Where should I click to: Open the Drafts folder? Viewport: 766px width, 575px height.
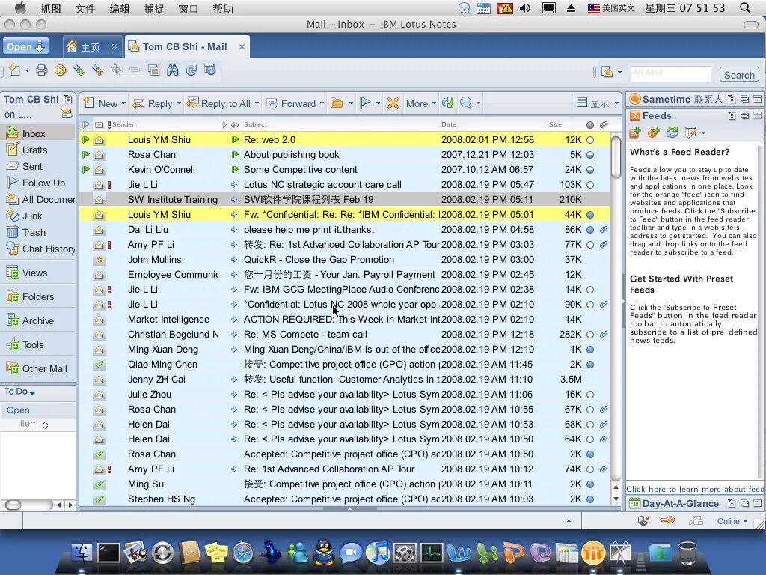[x=34, y=150]
